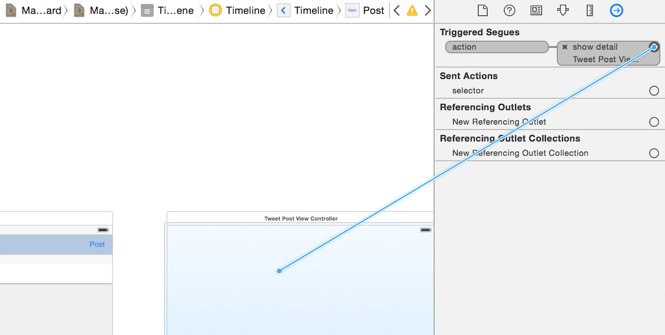
Task: Open the Size inspector ruler icon
Action: click(589, 10)
